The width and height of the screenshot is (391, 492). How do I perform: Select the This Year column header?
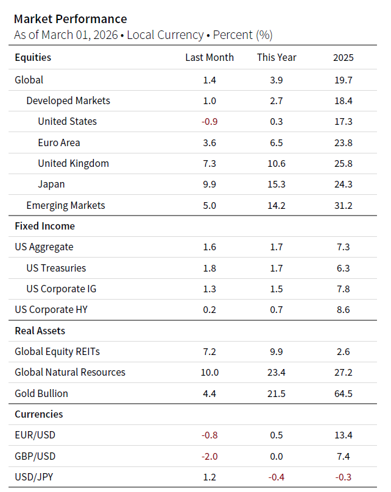coord(277,58)
